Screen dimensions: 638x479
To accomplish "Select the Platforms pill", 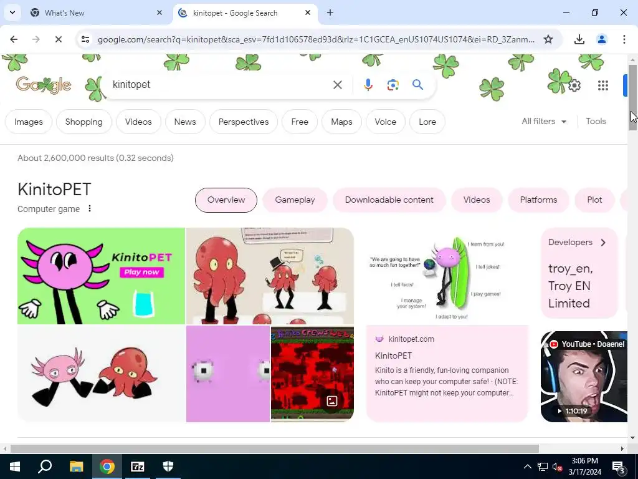I will (538, 200).
